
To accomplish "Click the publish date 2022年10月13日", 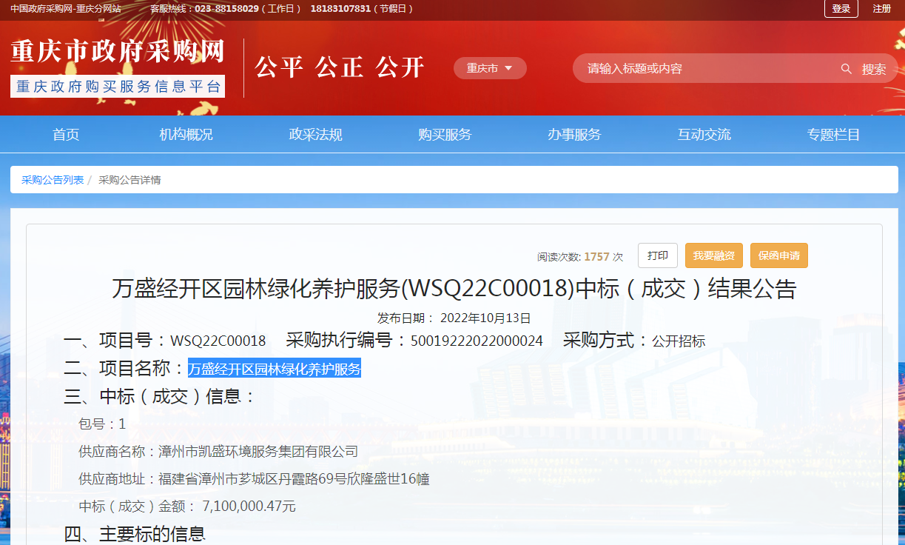I will pyautogui.click(x=485, y=318).
